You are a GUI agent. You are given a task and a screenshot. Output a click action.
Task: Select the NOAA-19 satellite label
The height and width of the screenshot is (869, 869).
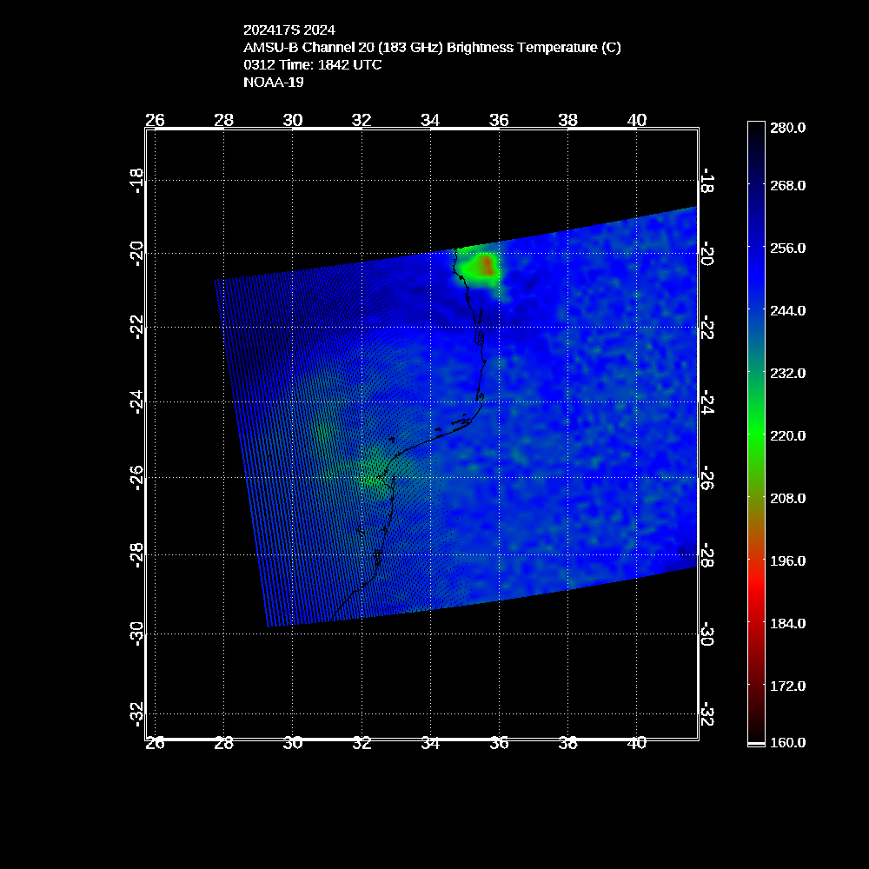274,83
